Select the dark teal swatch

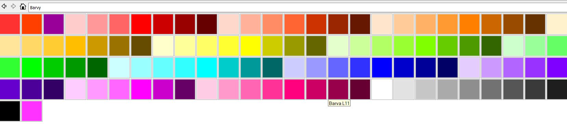[x=273, y=68]
